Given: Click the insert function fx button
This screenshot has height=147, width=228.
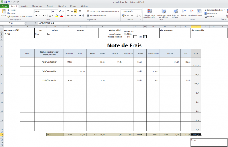Looking at the screenshot, I should pyautogui.click(x=35, y=23).
